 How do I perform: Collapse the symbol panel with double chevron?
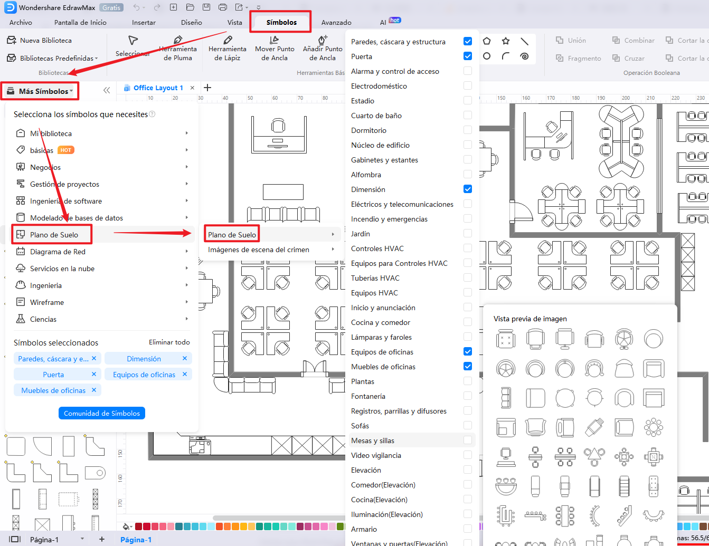107,90
